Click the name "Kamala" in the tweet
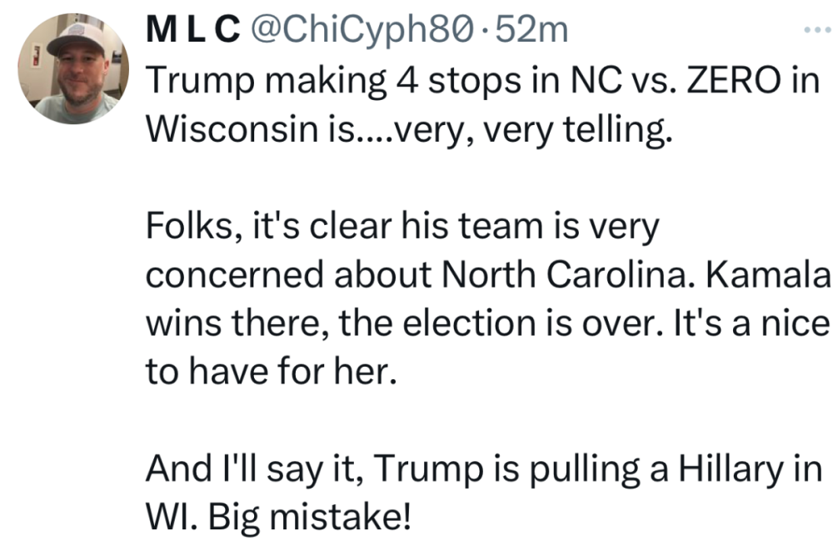833x546 pixels. point(769,273)
